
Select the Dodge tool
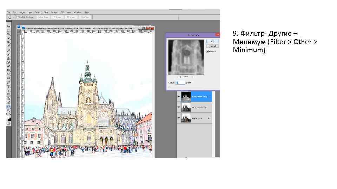pos(8,78)
